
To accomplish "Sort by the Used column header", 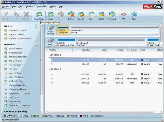I will pyautogui.click(x=98, y=50).
